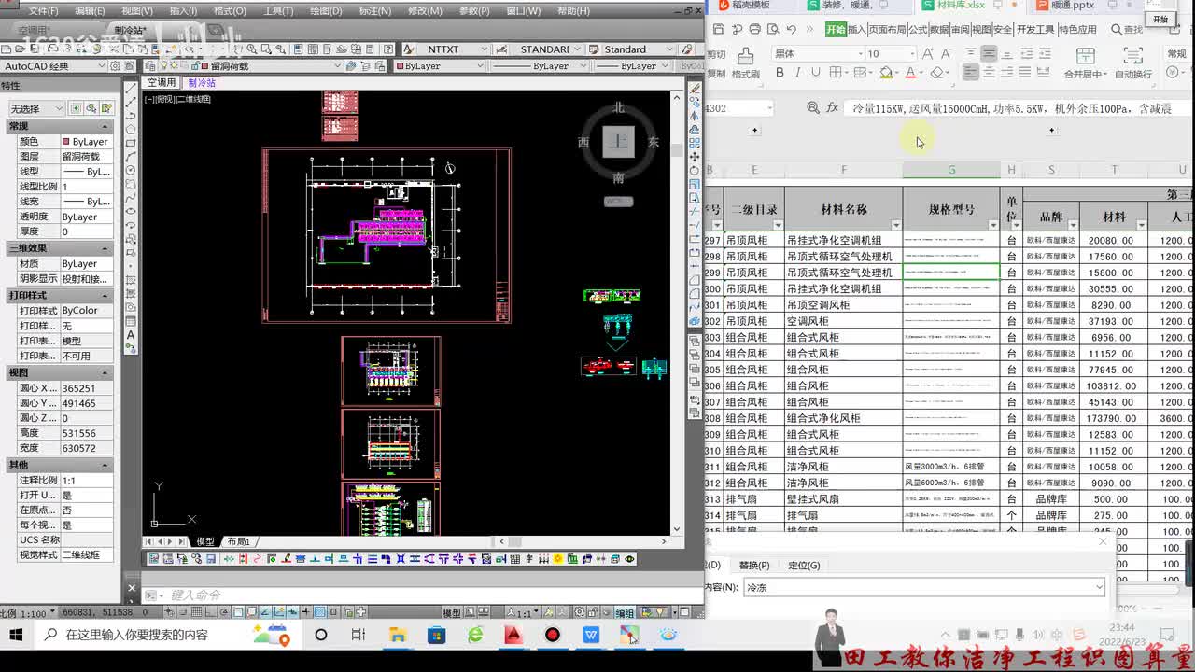1195x672 pixels.
Task: Switch to the 替换(P) tab in find dialog
Action: click(754, 565)
